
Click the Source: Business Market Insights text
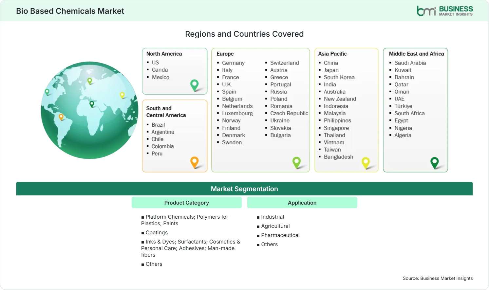pos(438,278)
